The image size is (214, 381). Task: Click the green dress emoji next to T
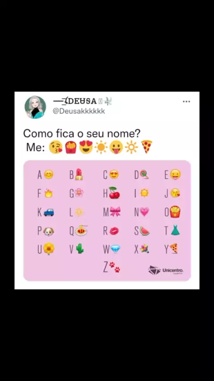coord(175,230)
